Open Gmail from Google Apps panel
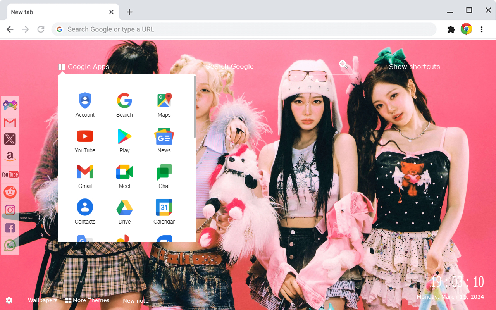Viewport: 496px width, 310px height. 85,172
